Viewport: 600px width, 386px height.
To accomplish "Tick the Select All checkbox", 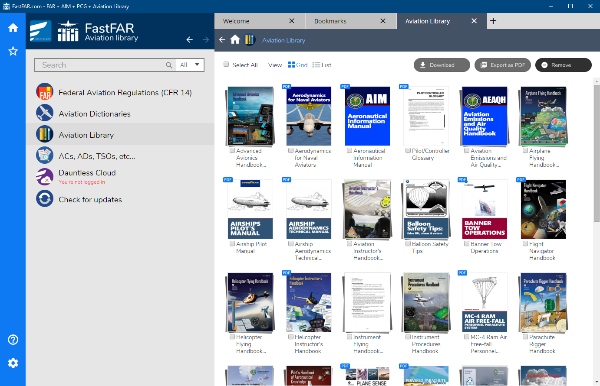I will pos(226,64).
